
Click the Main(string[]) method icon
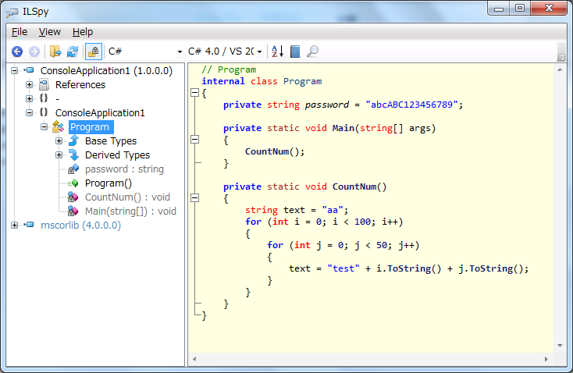coord(73,211)
